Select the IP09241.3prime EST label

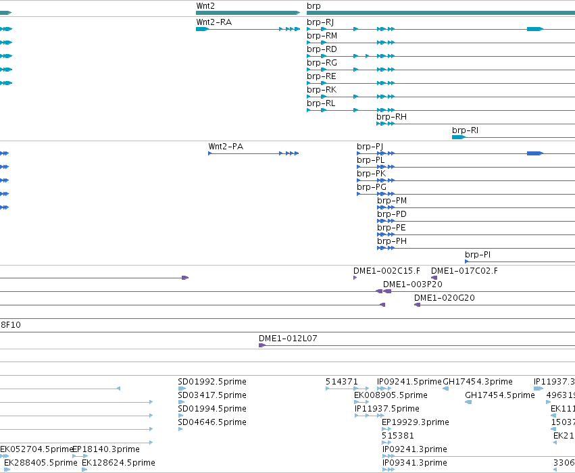tap(415, 449)
